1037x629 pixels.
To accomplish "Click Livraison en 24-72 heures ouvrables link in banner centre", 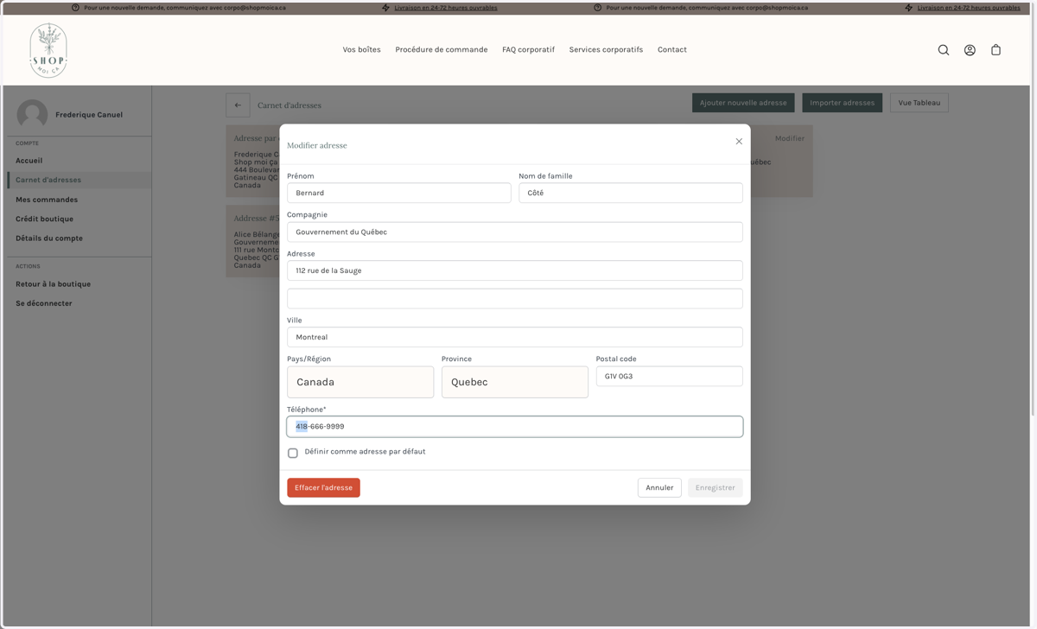I will (x=446, y=8).
